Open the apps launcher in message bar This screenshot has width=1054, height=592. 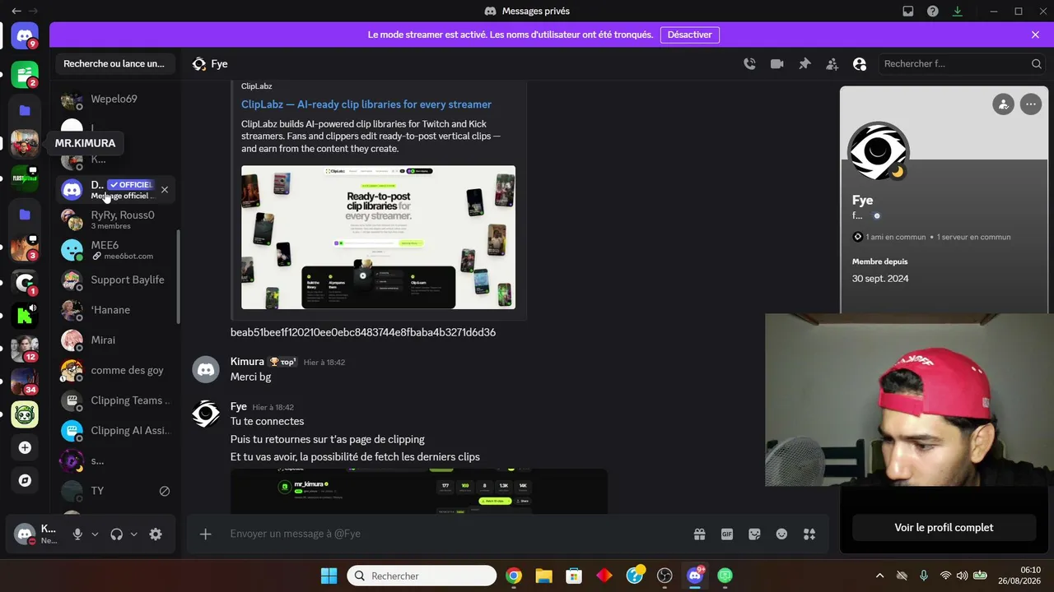(x=809, y=534)
